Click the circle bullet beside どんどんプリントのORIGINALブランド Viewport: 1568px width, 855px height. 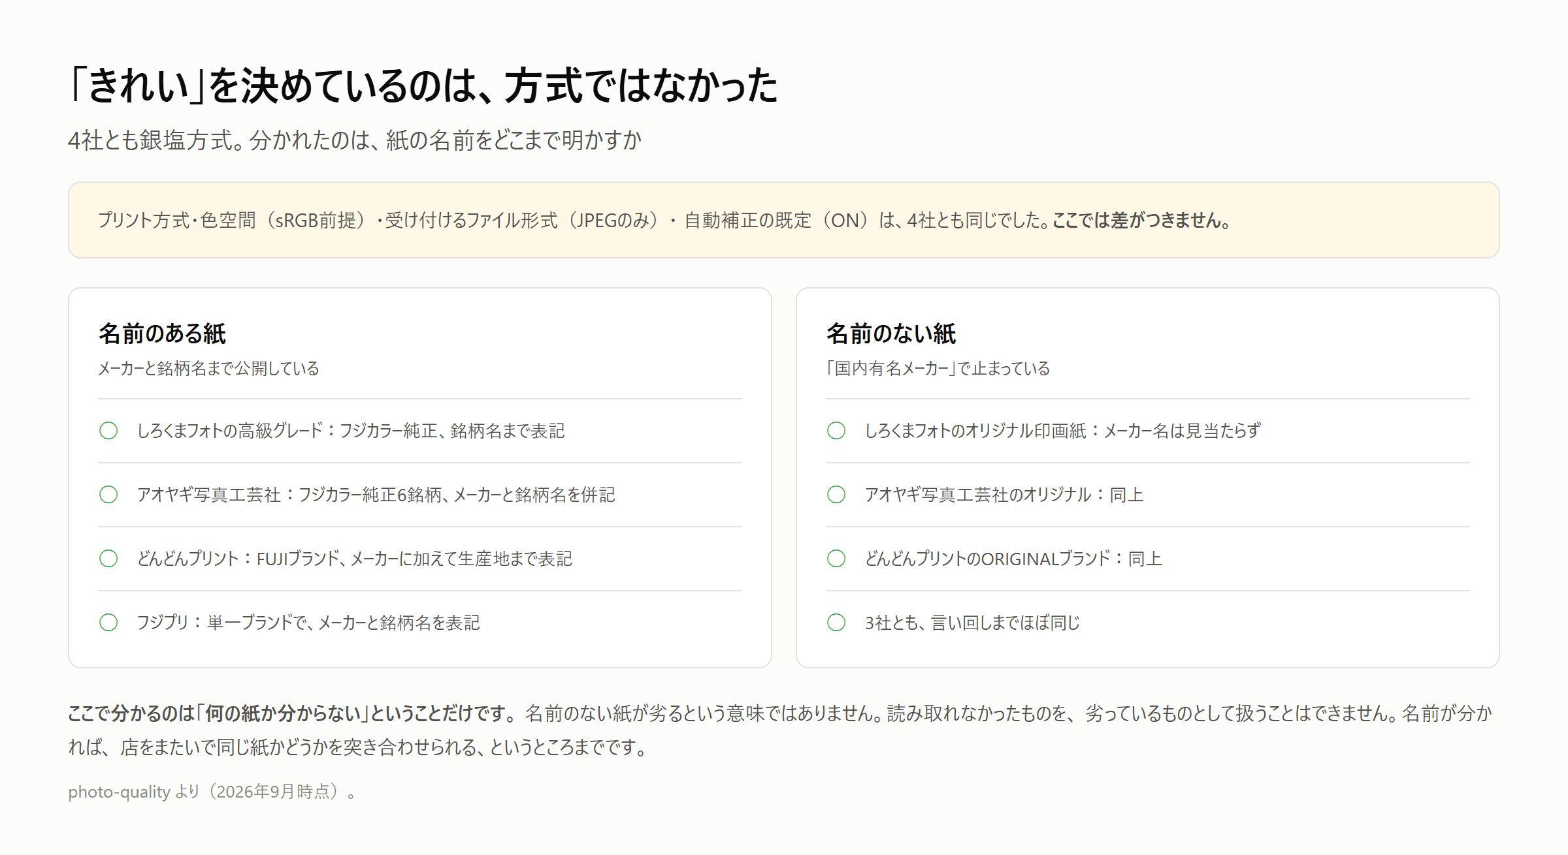[836, 559]
